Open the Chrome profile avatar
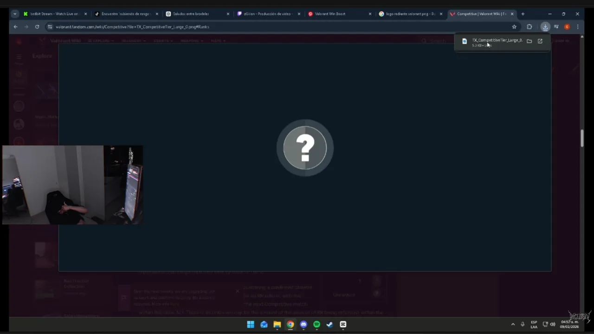 click(x=567, y=27)
